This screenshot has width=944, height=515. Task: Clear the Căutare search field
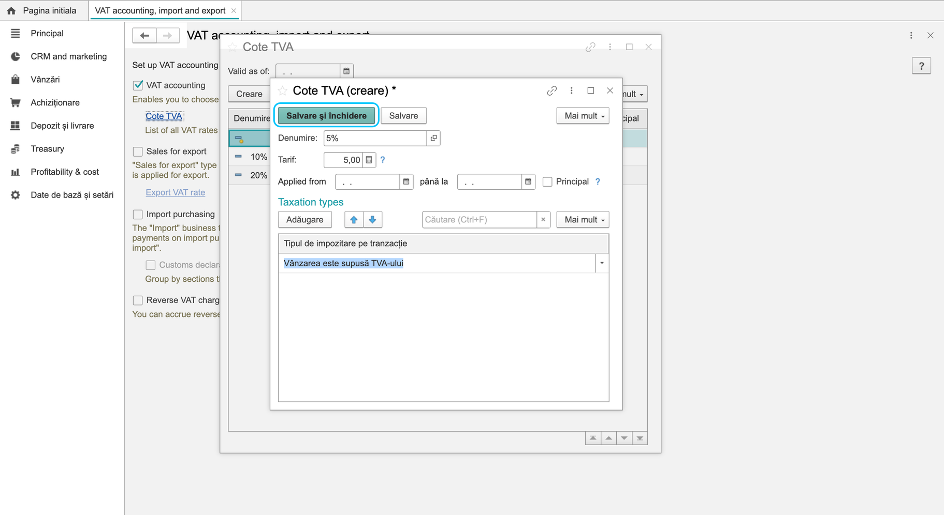(543, 220)
